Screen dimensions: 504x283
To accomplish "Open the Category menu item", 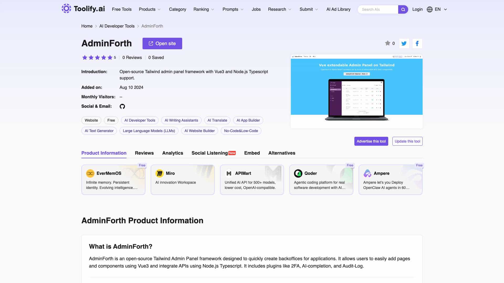I will click(177, 9).
